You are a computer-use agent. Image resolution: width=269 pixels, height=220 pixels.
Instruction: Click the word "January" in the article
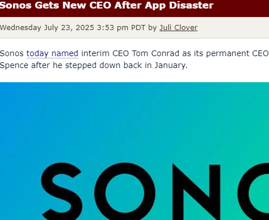pyautogui.click(x=171, y=65)
